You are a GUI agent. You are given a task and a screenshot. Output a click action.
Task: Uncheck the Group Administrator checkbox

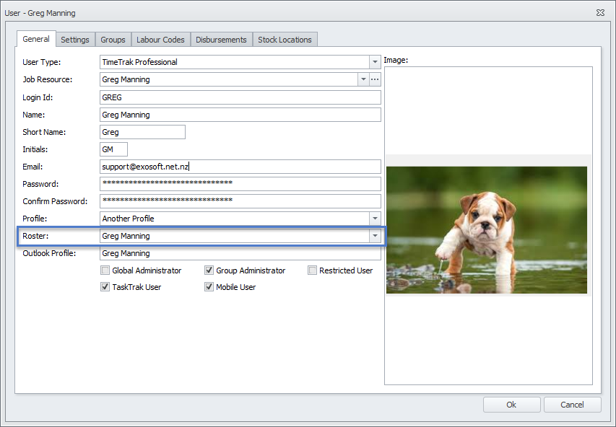click(x=209, y=270)
